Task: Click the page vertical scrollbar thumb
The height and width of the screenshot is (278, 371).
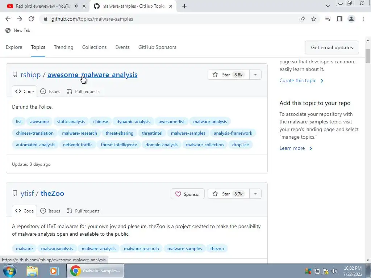Action: coord(368,56)
